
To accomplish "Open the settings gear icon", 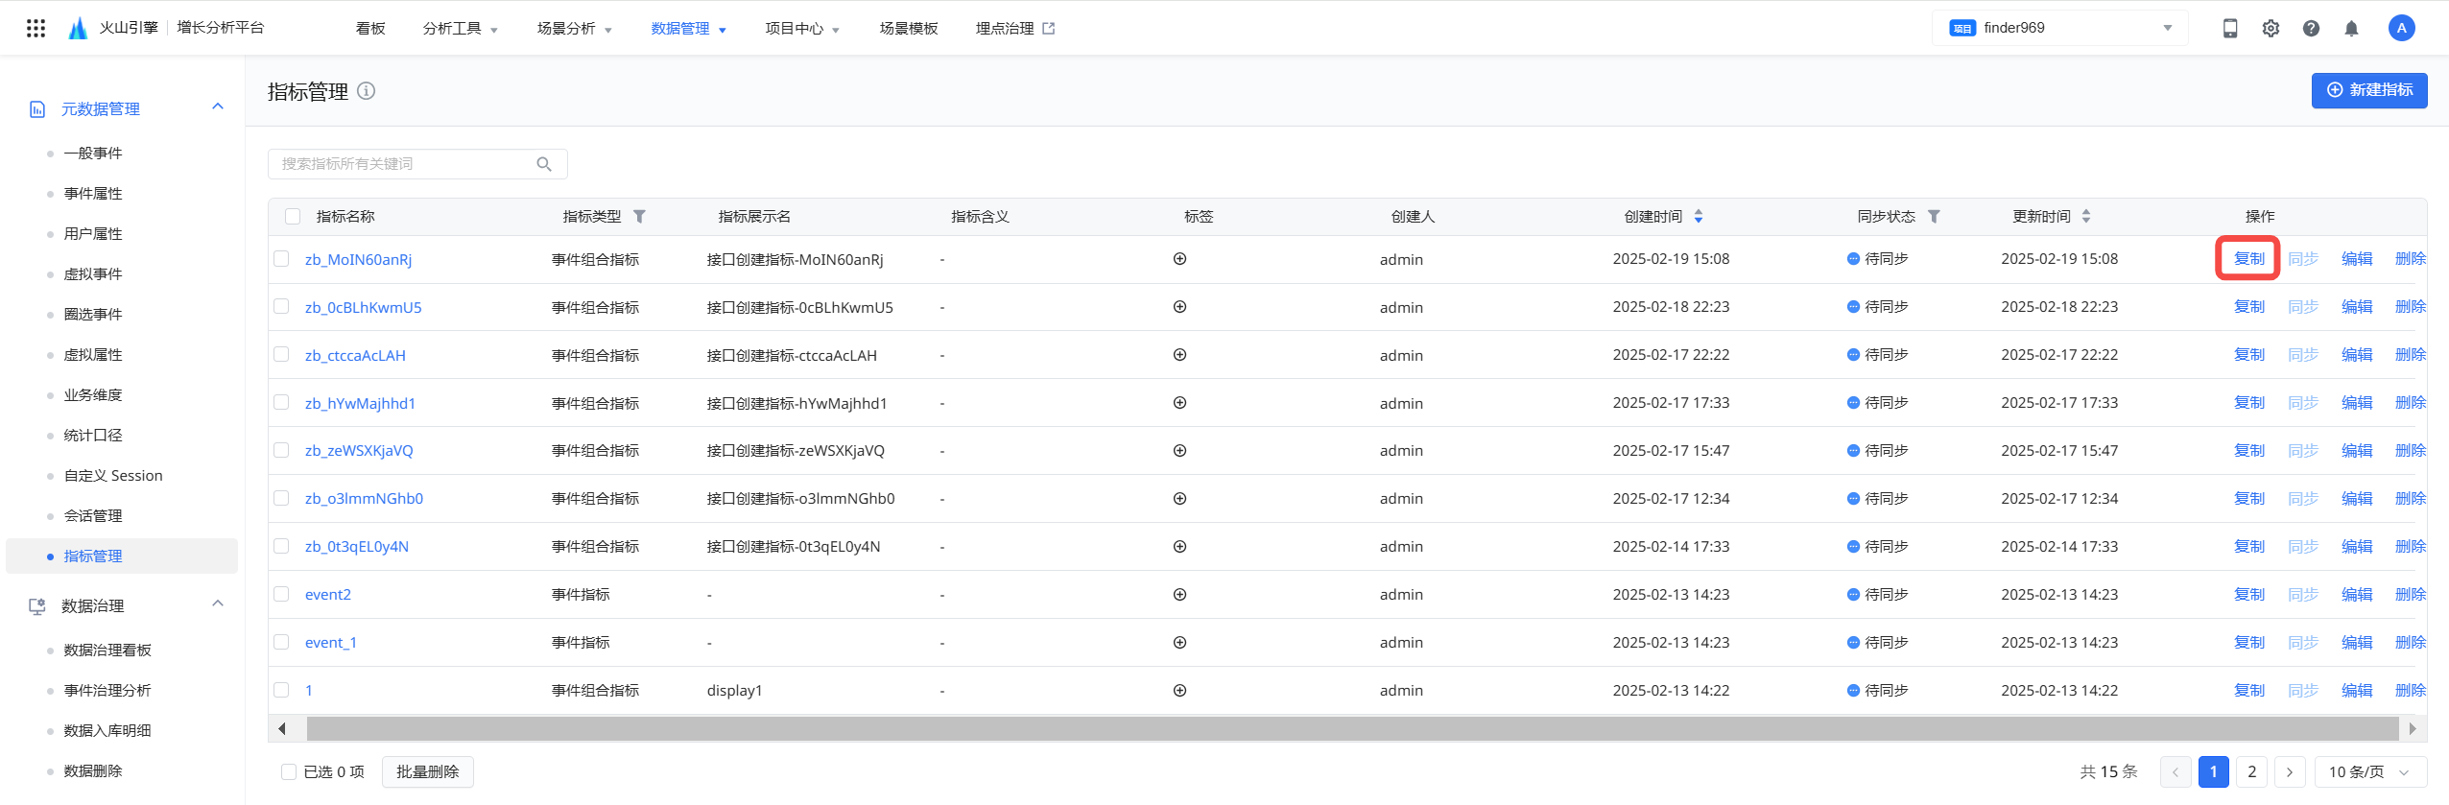I will 2271,28.
